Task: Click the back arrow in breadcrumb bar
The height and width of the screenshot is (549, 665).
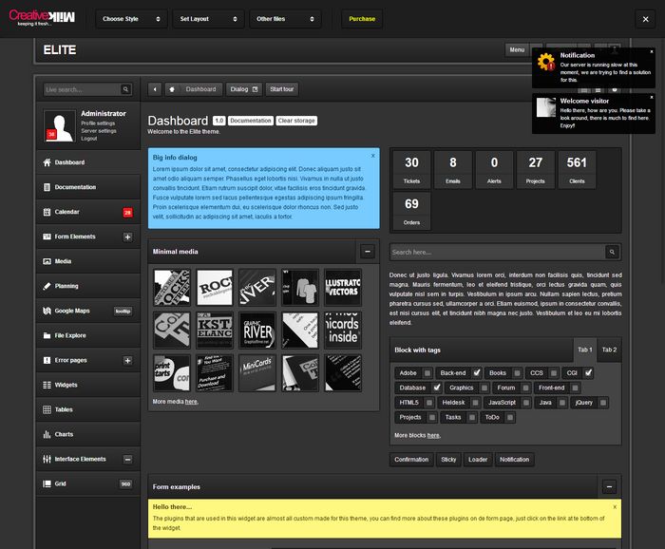Action: [x=155, y=89]
